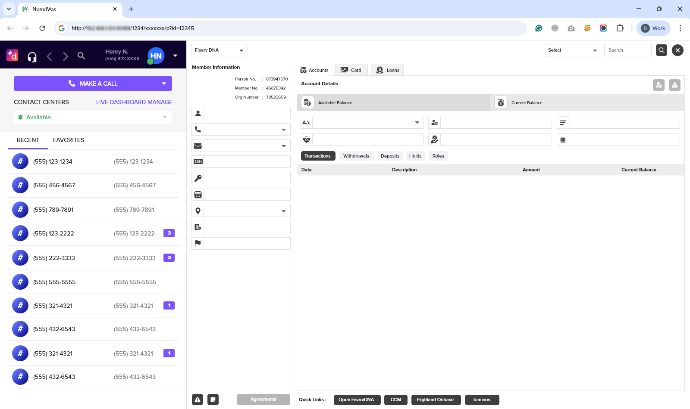This screenshot has height=409, width=690.
Task: Click the flag icon field
Action: (247, 243)
